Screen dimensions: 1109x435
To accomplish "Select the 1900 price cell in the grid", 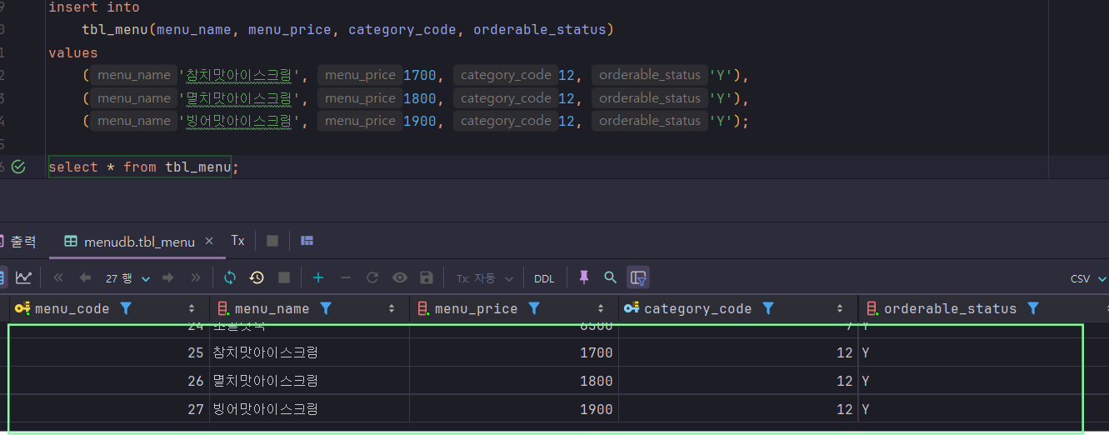I will (x=514, y=409).
